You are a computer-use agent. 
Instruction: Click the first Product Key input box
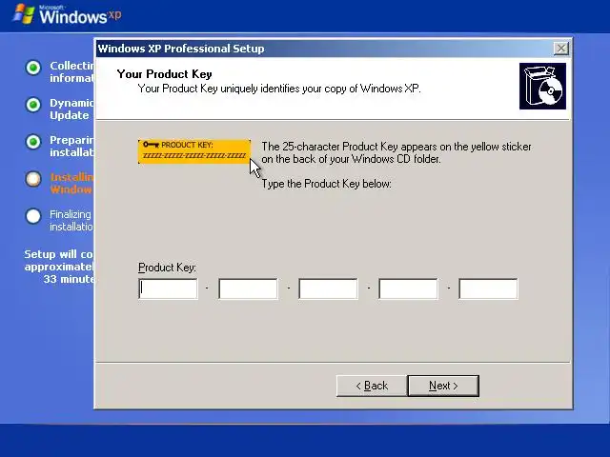(168, 288)
